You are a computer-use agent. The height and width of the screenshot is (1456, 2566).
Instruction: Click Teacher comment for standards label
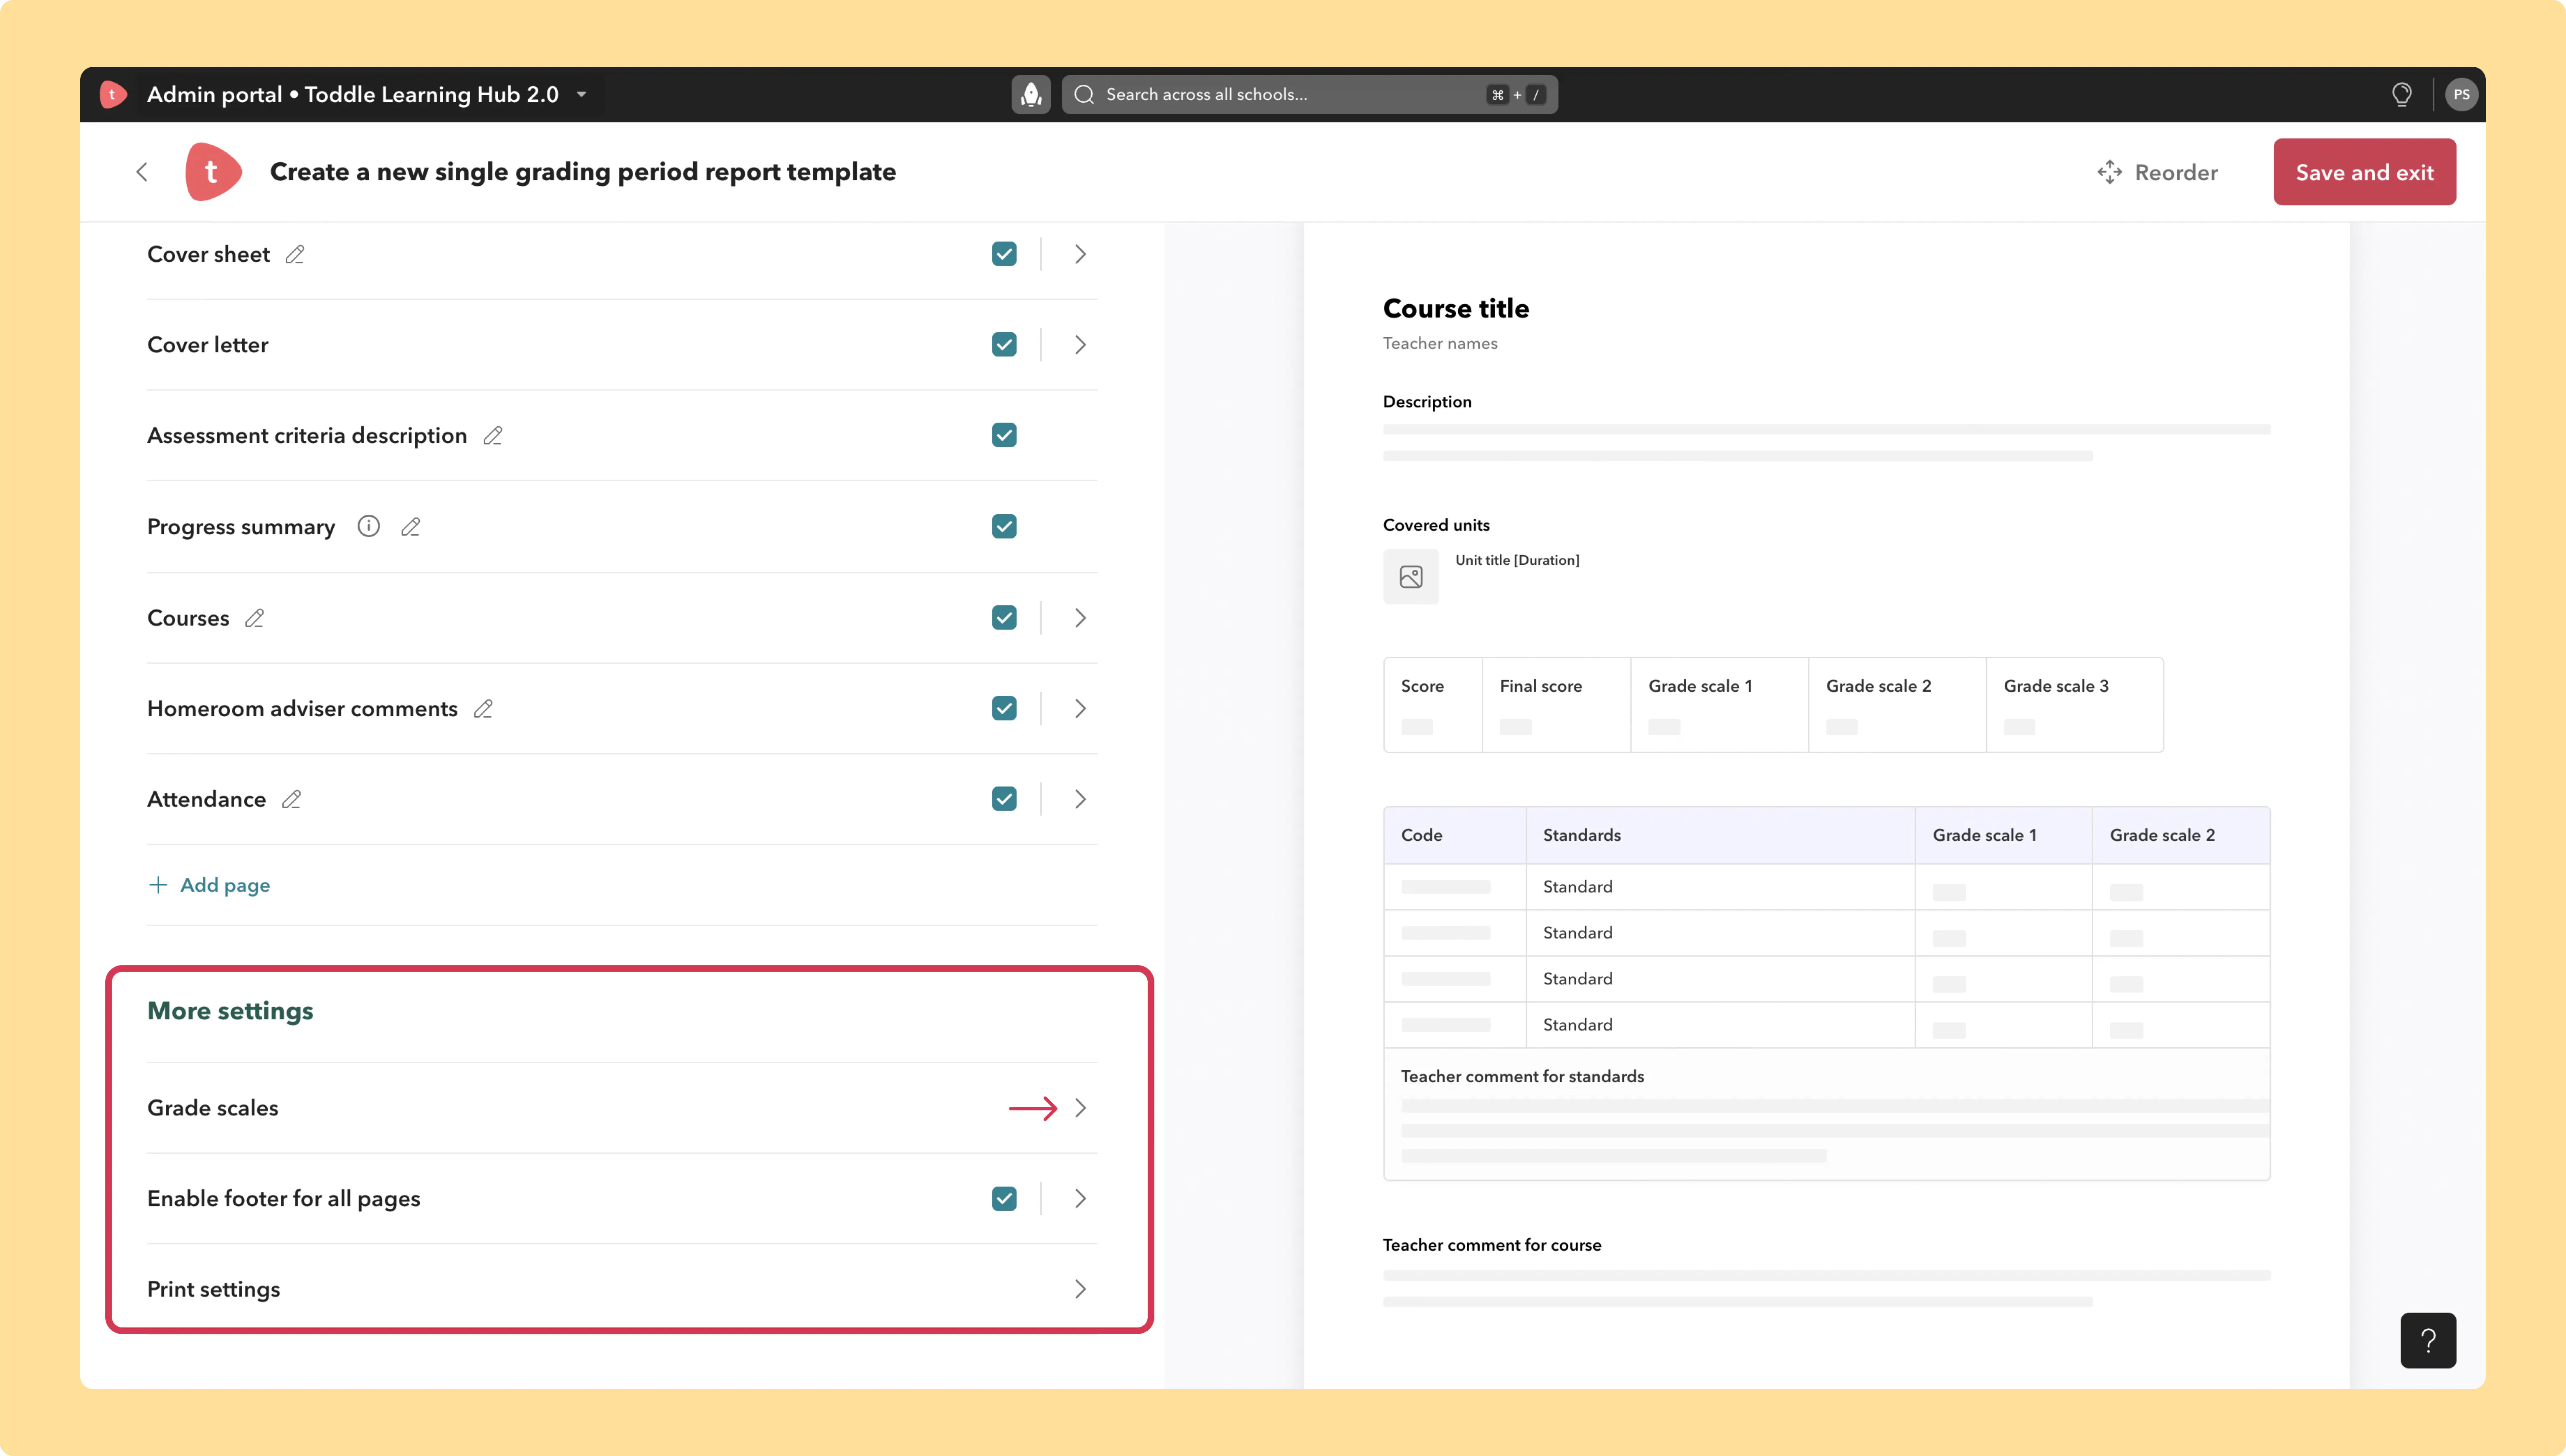coord(1523,1076)
